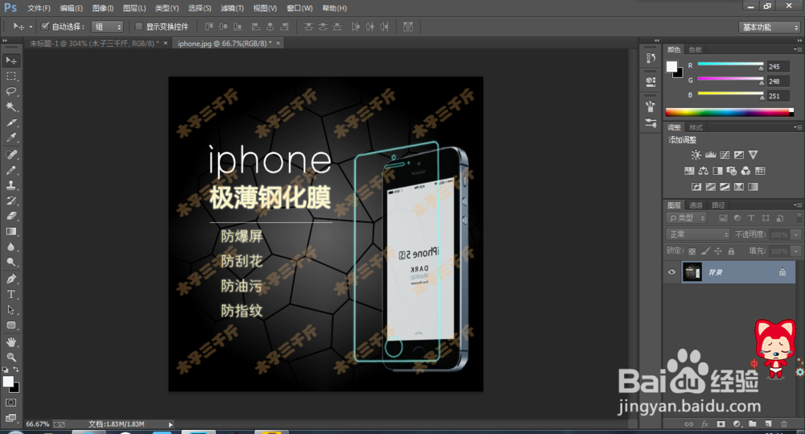Select the Horizontal Type tool
This screenshot has width=805, height=434.
(10, 294)
